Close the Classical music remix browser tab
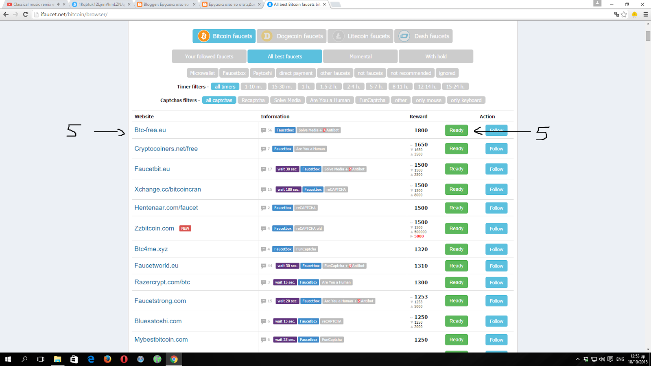651x366 pixels. [64, 4]
